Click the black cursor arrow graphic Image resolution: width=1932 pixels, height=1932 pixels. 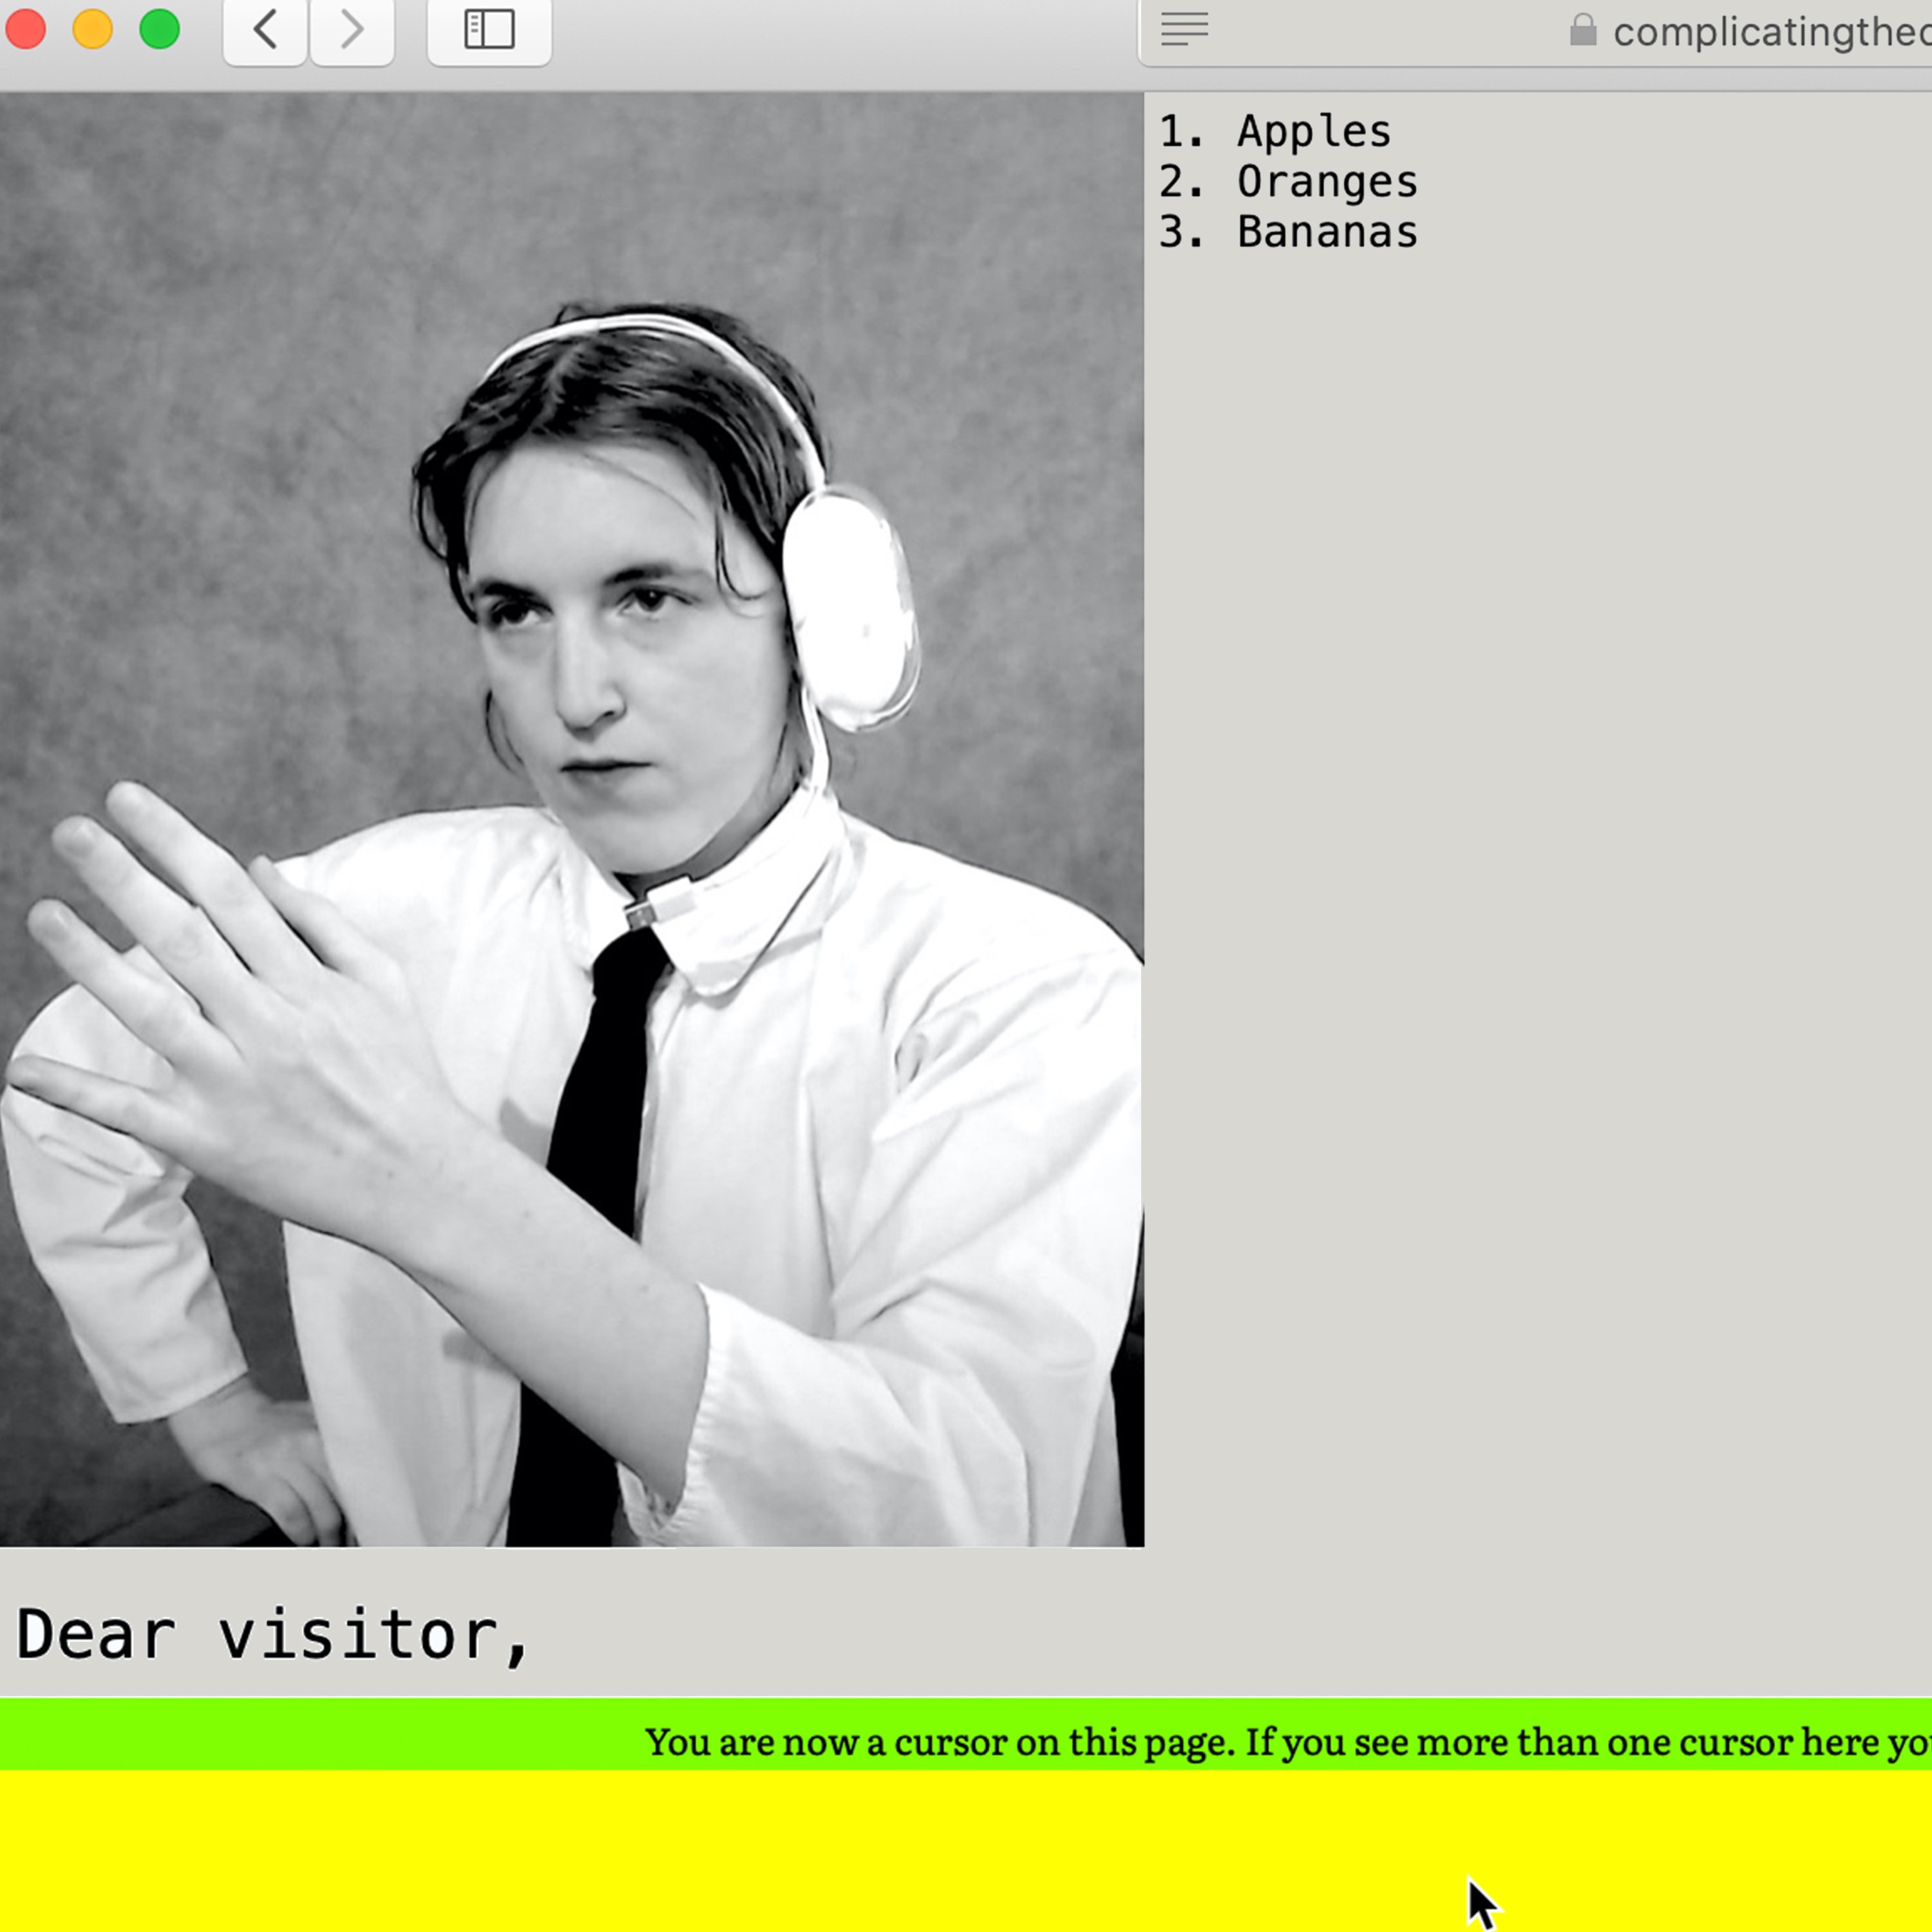(x=1483, y=1904)
